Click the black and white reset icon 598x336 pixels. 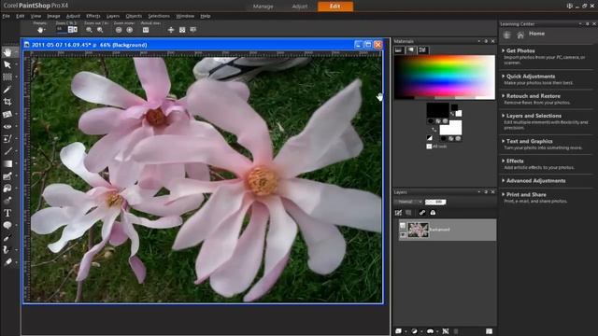pos(430,138)
